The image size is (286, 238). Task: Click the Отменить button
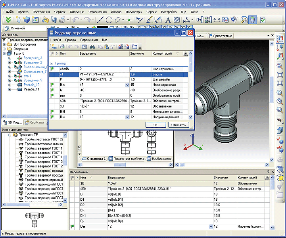tap(179, 125)
